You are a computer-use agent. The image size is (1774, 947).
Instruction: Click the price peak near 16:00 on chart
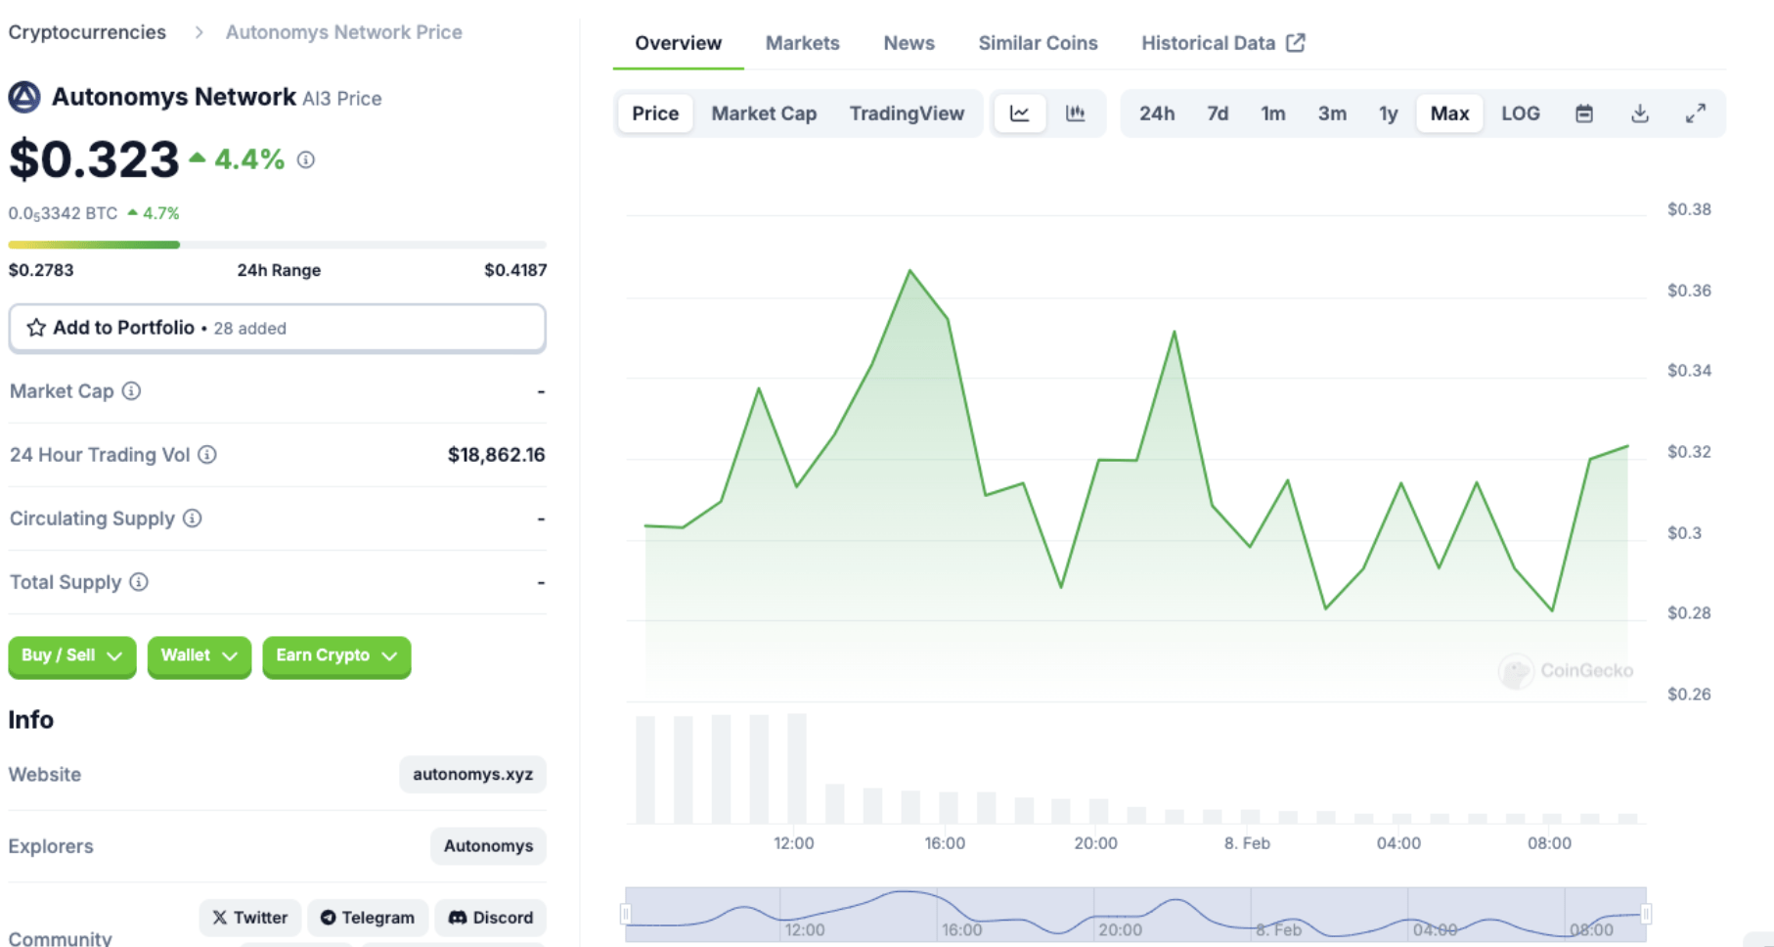[x=909, y=271]
